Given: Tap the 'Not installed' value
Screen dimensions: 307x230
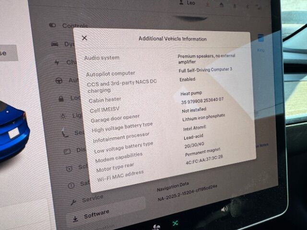Looking at the screenshot, I should click(x=194, y=110).
